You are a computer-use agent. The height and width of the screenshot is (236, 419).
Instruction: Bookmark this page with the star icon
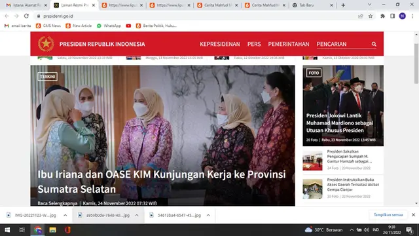[371, 16]
